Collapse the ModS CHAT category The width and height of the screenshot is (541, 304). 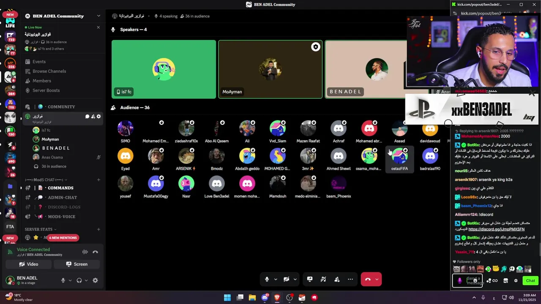pyautogui.click(x=46, y=180)
